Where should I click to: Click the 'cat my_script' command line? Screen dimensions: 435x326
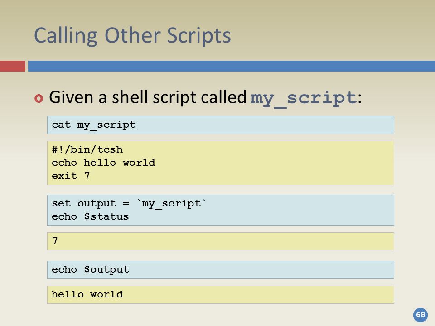[93, 125]
